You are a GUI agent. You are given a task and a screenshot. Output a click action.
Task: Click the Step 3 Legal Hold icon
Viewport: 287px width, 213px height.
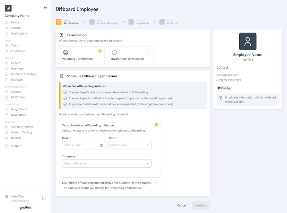click(x=131, y=22)
